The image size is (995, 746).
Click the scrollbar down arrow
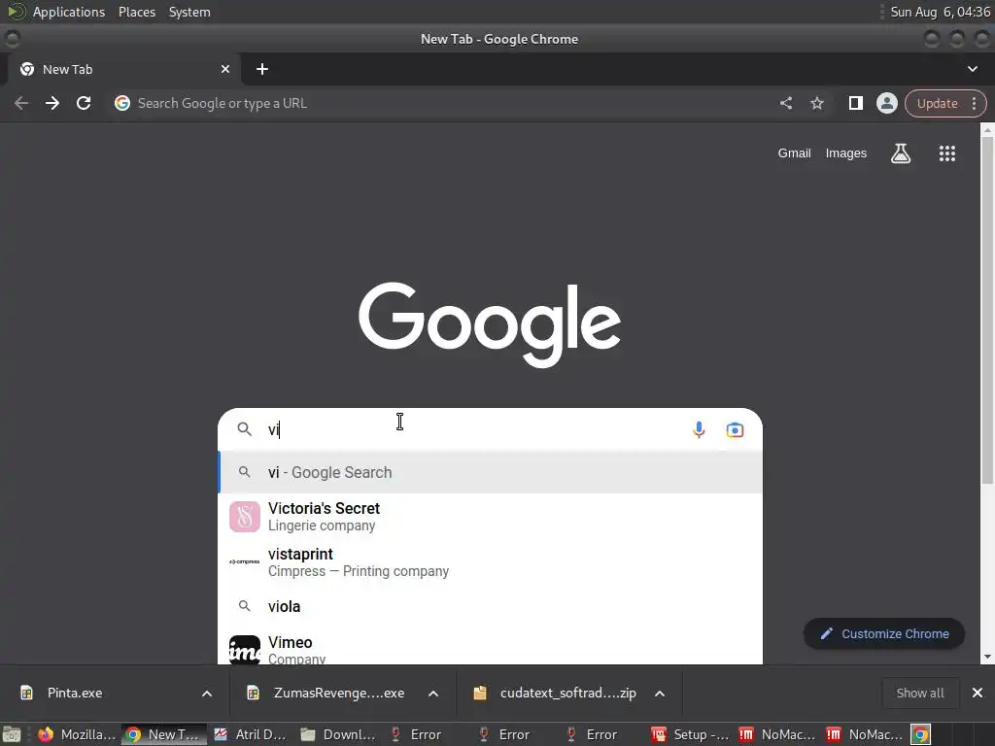point(987,658)
